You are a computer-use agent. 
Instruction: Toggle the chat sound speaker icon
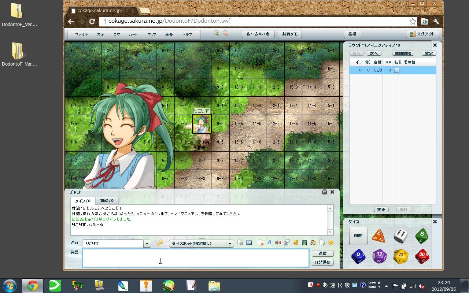tap(278, 242)
